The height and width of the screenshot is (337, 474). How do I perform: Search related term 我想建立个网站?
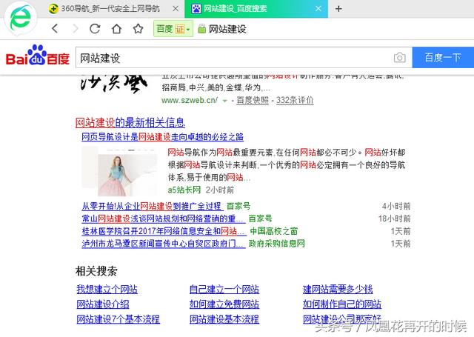point(107,290)
